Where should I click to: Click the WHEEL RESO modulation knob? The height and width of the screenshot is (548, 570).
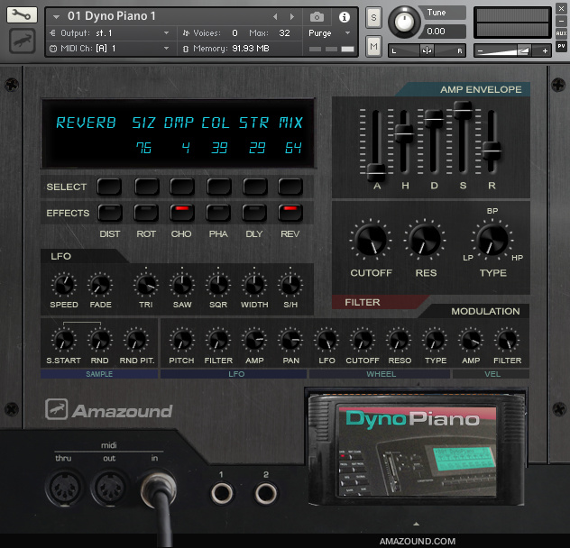click(x=399, y=341)
